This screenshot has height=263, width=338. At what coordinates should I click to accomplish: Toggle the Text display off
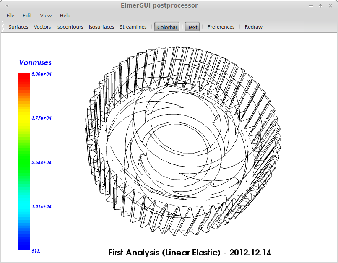192,27
